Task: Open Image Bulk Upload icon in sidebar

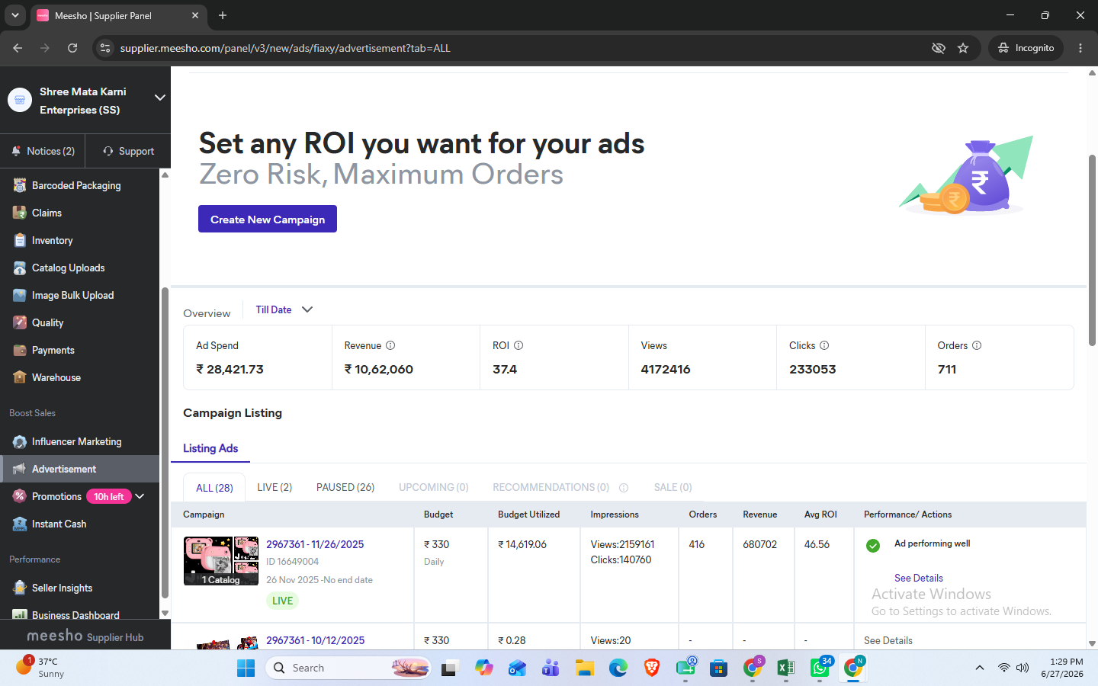Action: click(20, 295)
